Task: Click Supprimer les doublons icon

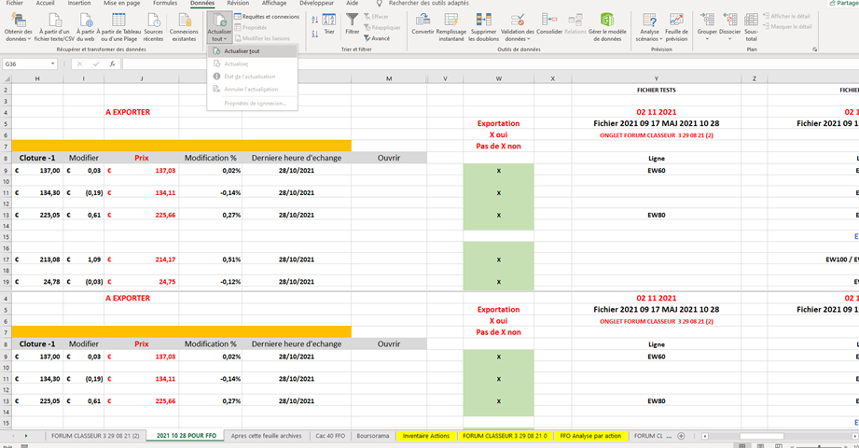Action: pyautogui.click(x=483, y=21)
